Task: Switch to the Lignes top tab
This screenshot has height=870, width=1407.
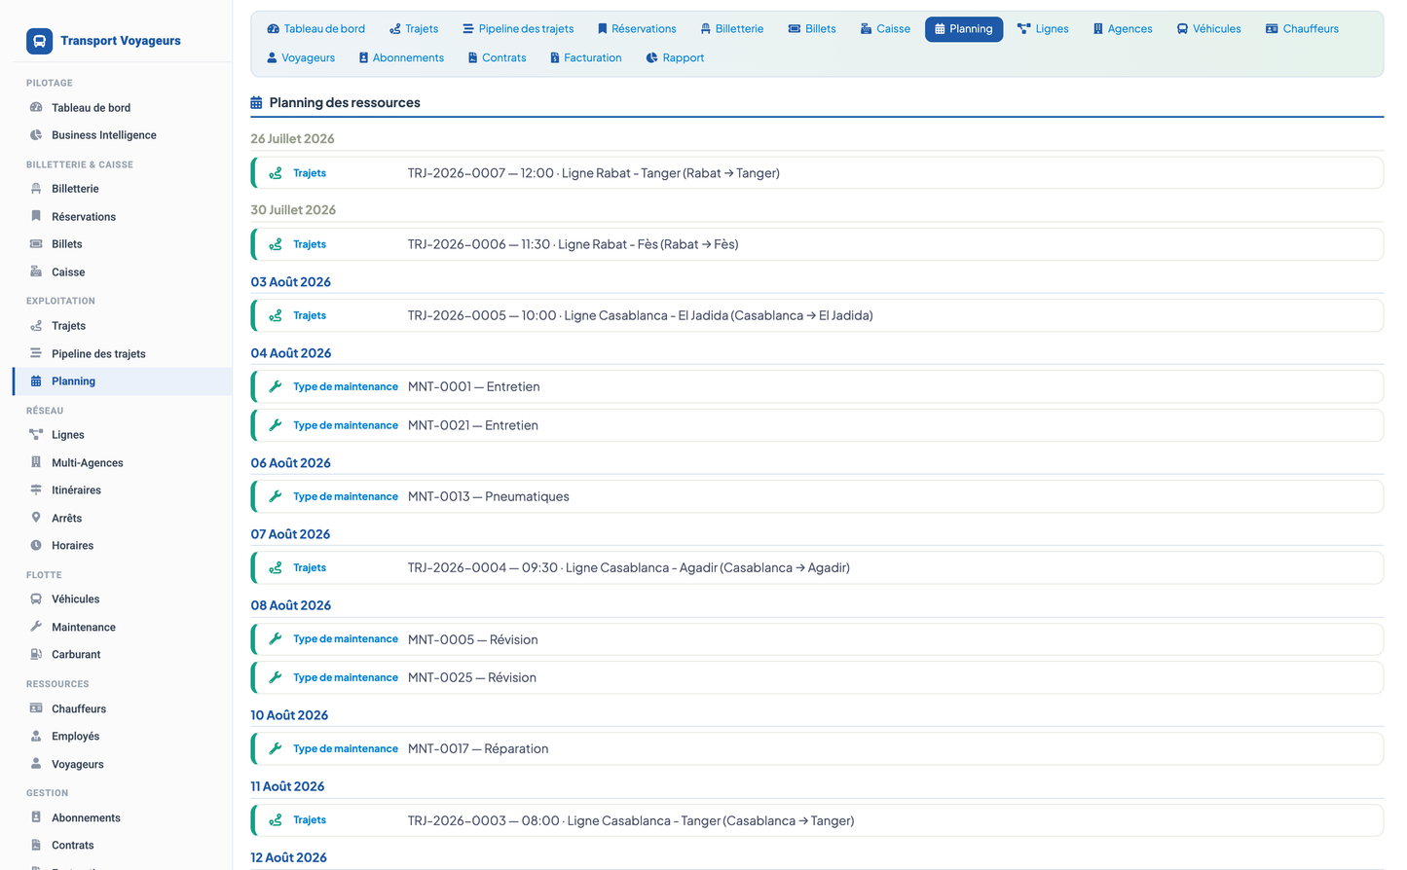Action: click(1043, 29)
